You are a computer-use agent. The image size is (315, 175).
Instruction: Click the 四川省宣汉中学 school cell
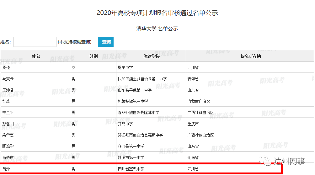click(151, 169)
